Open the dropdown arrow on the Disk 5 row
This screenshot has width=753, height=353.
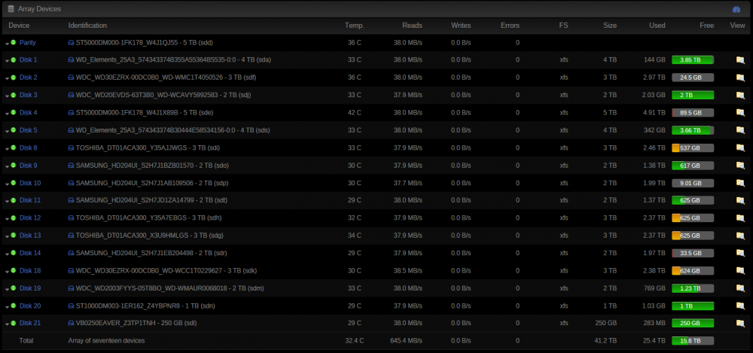tap(8, 131)
